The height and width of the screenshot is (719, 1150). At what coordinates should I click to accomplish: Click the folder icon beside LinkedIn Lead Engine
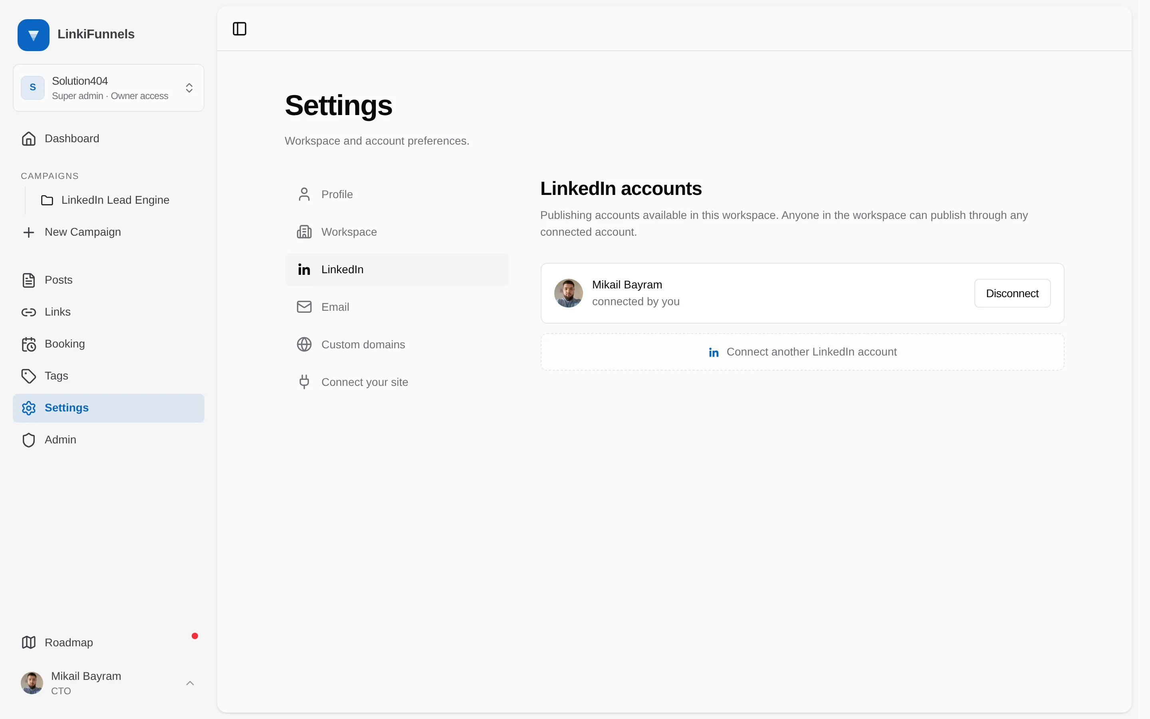coord(47,200)
